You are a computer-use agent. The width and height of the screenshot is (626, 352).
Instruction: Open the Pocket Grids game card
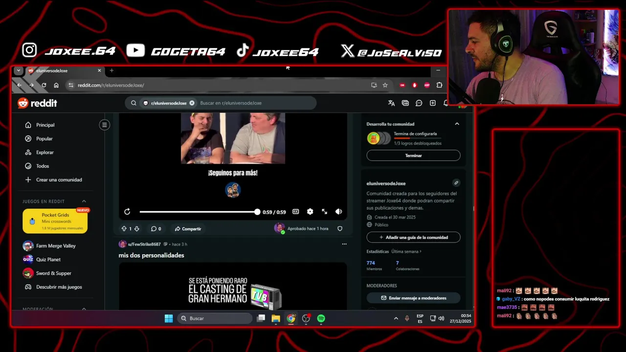(x=55, y=221)
